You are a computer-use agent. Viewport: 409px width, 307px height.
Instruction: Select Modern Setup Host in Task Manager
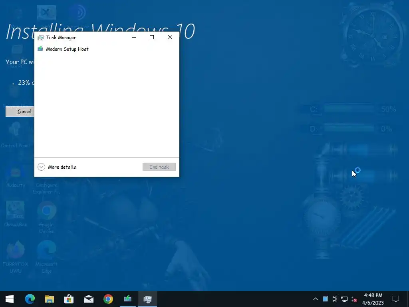click(x=107, y=49)
